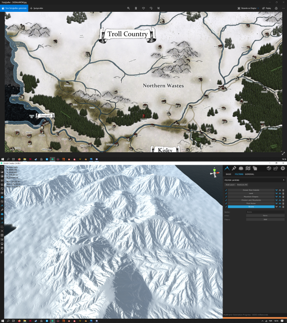Click the Filters Add button

tap(265, 220)
